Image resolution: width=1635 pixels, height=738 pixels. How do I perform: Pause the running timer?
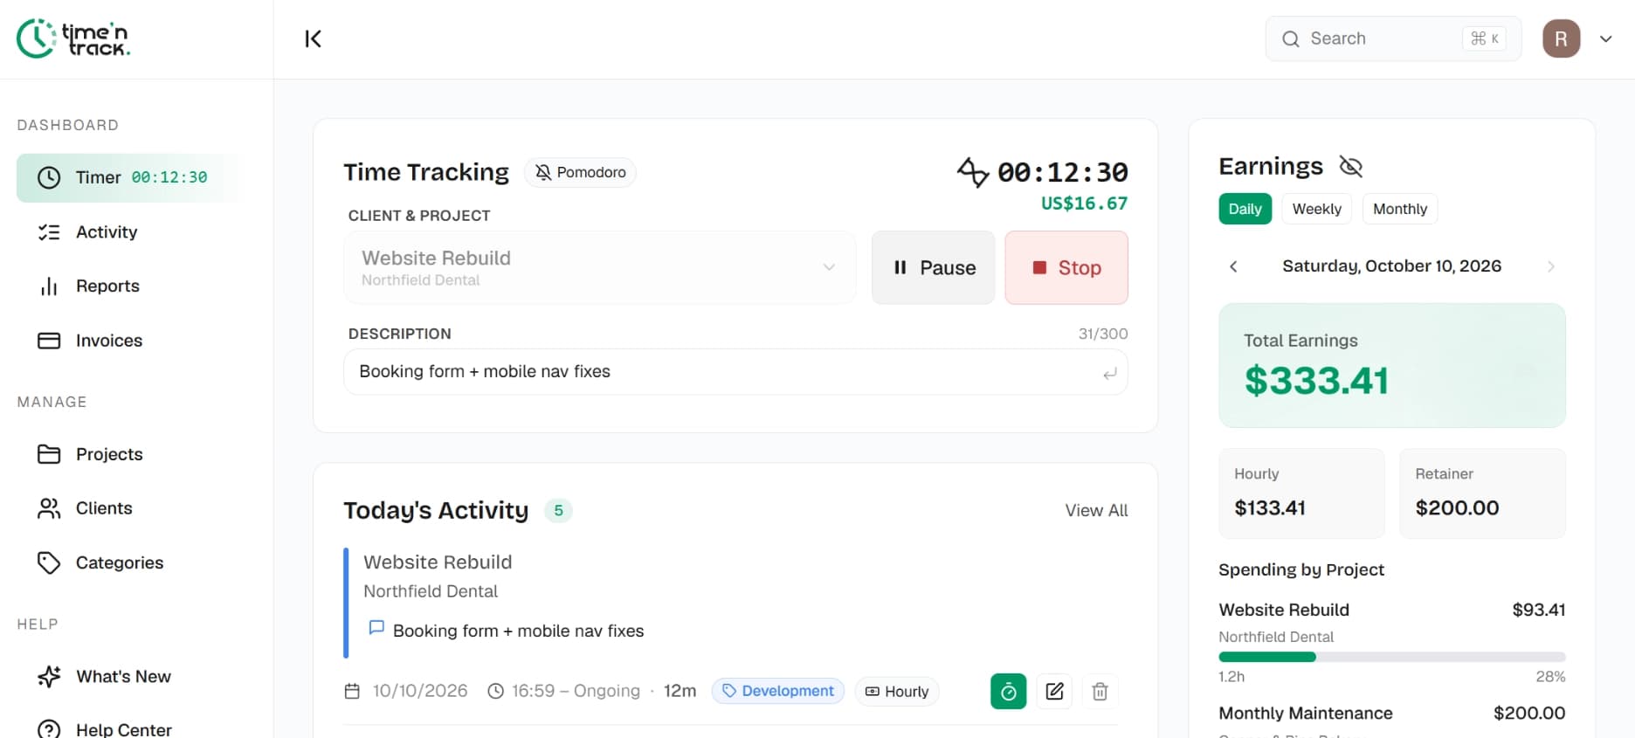933,267
